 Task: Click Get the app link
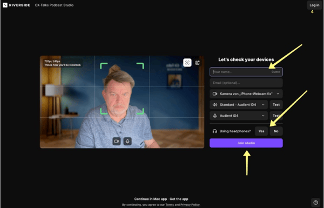point(179,199)
